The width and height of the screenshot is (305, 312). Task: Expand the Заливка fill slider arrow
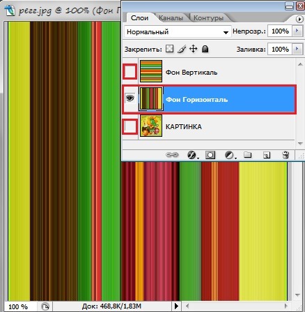click(297, 49)
